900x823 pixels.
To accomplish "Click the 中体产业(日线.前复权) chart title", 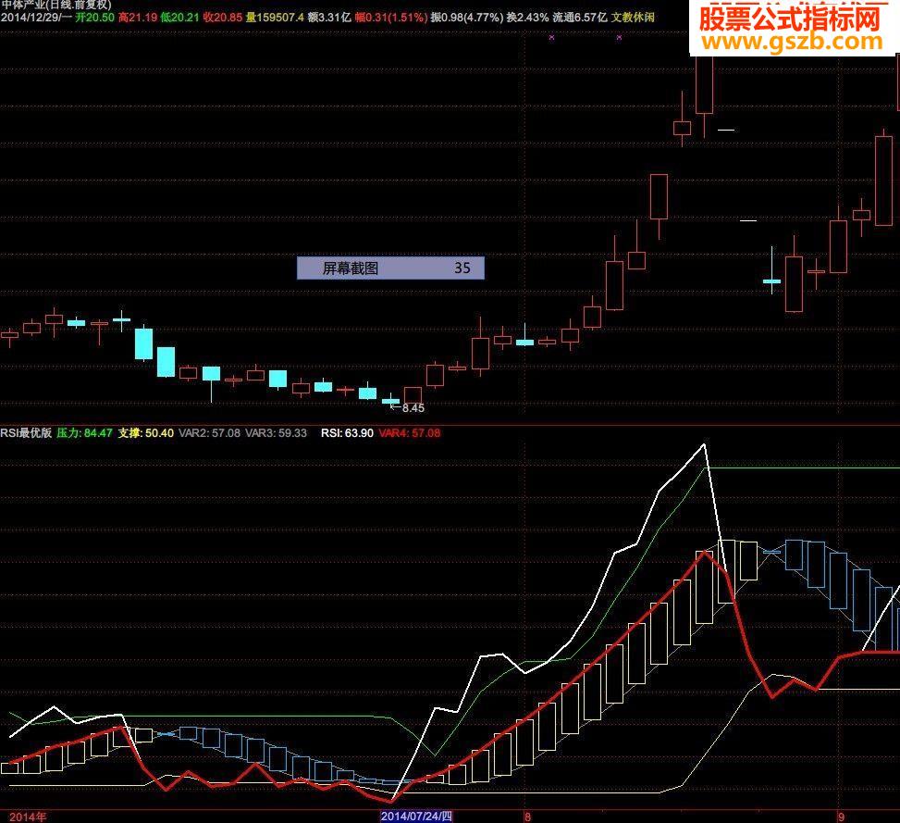I will (55, 5).
